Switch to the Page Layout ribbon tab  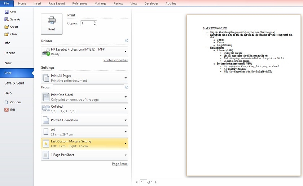pyautogui.click(x=57, y=3)
